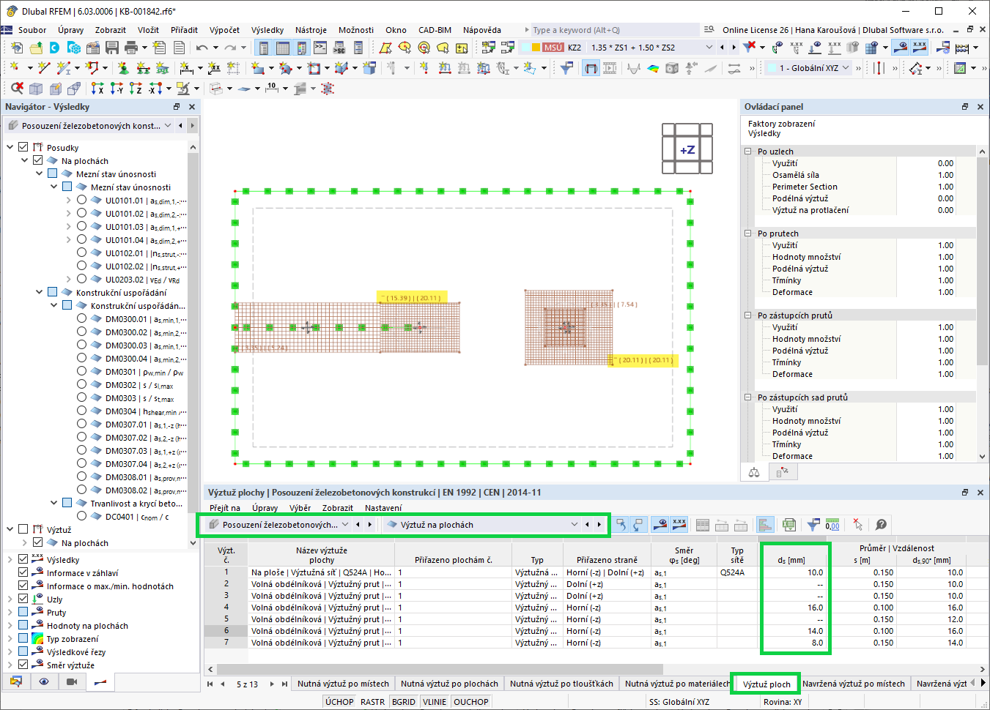Click the Print icon in the toolbar
The width and height of the screenshot is (990, 710).
coord(131,48)
